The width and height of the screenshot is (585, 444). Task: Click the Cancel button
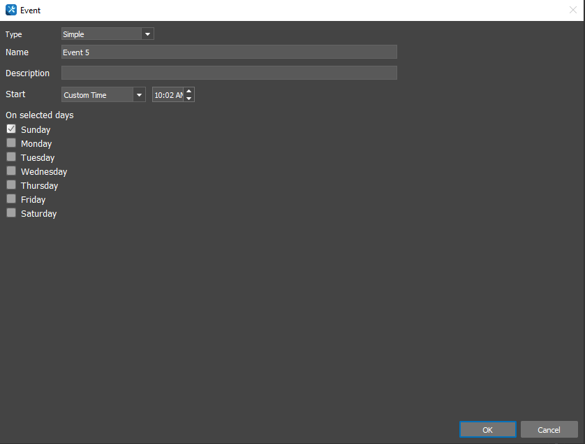tap(549, 429)
